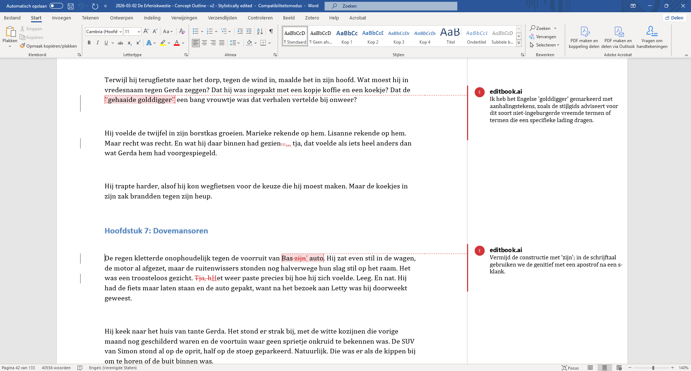The width and height of the screenshot is (691, 371).
Task: Switch to the Invoegen tab
Action: point(61,18)
